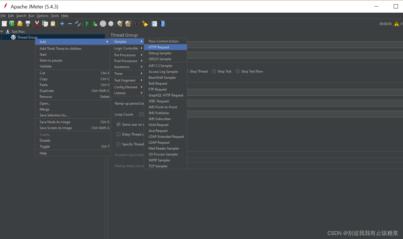Enable Delay Thread creation checkbox
403x239 pixels.
[118, 134]
